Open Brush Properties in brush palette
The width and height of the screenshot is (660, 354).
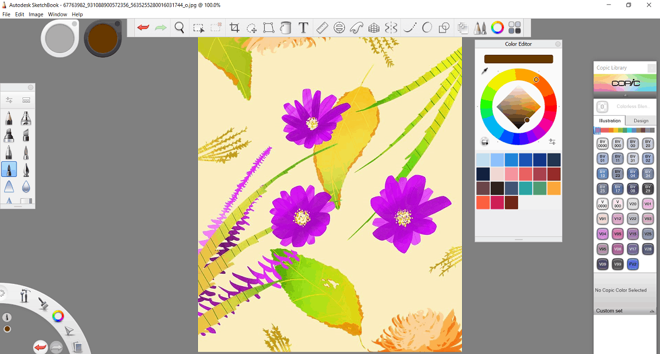coord(9,100)
